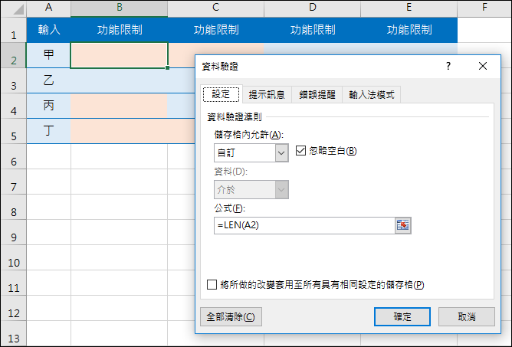Click the 取消 button
512x347 pixels.
pyautogui.click(x=467, y=316)
